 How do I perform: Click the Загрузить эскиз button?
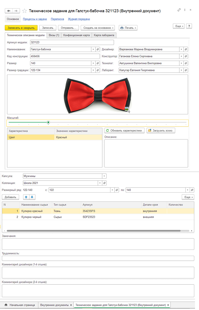pyautogui.click(x=161, y=130)
